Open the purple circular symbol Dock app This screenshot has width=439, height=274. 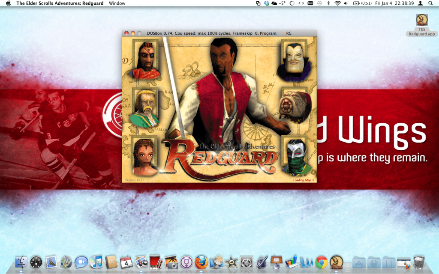tap(186, 262)
